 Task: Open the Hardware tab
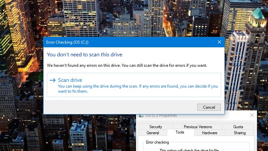(209, 133)
